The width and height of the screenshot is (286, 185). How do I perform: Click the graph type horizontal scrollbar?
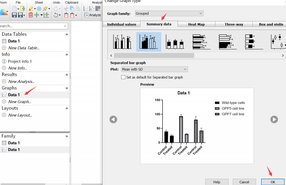[x=154, y=55]
